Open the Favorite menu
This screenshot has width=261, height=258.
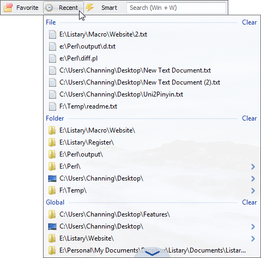click(x=27, y=8)
